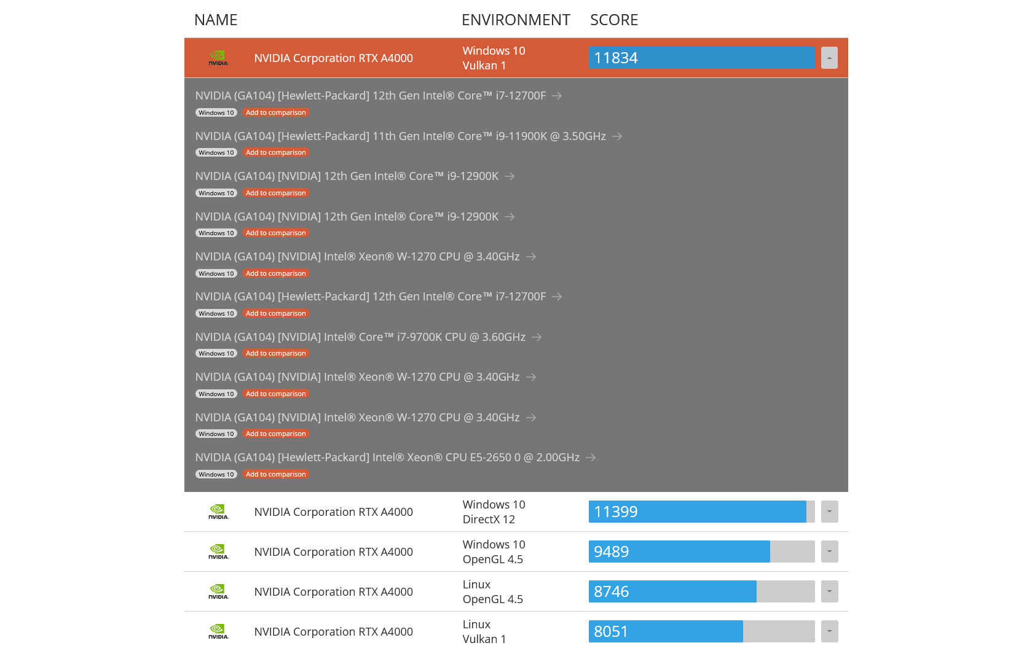Click NVIDIA logo in DirectX 12 row
This screenshot has width=1032, height=651.
click(218, 512)
